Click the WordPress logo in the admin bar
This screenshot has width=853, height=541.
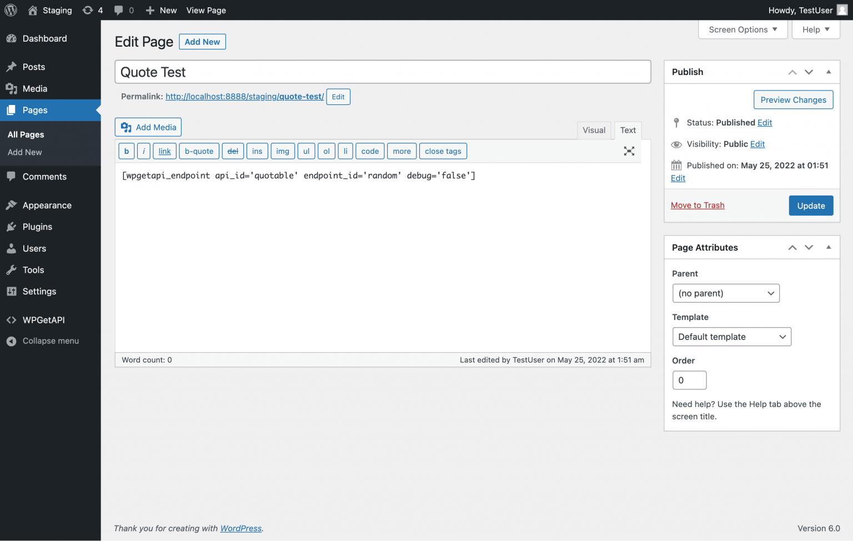click(x=11, y=10)
